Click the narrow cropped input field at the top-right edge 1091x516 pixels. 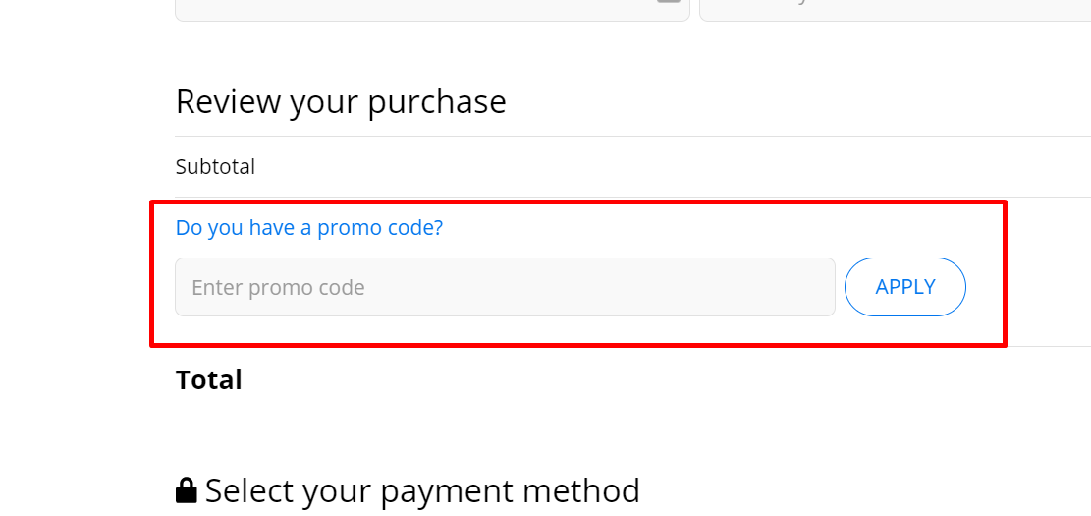point(894,9)
